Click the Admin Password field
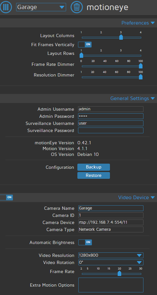 (111, 116)
